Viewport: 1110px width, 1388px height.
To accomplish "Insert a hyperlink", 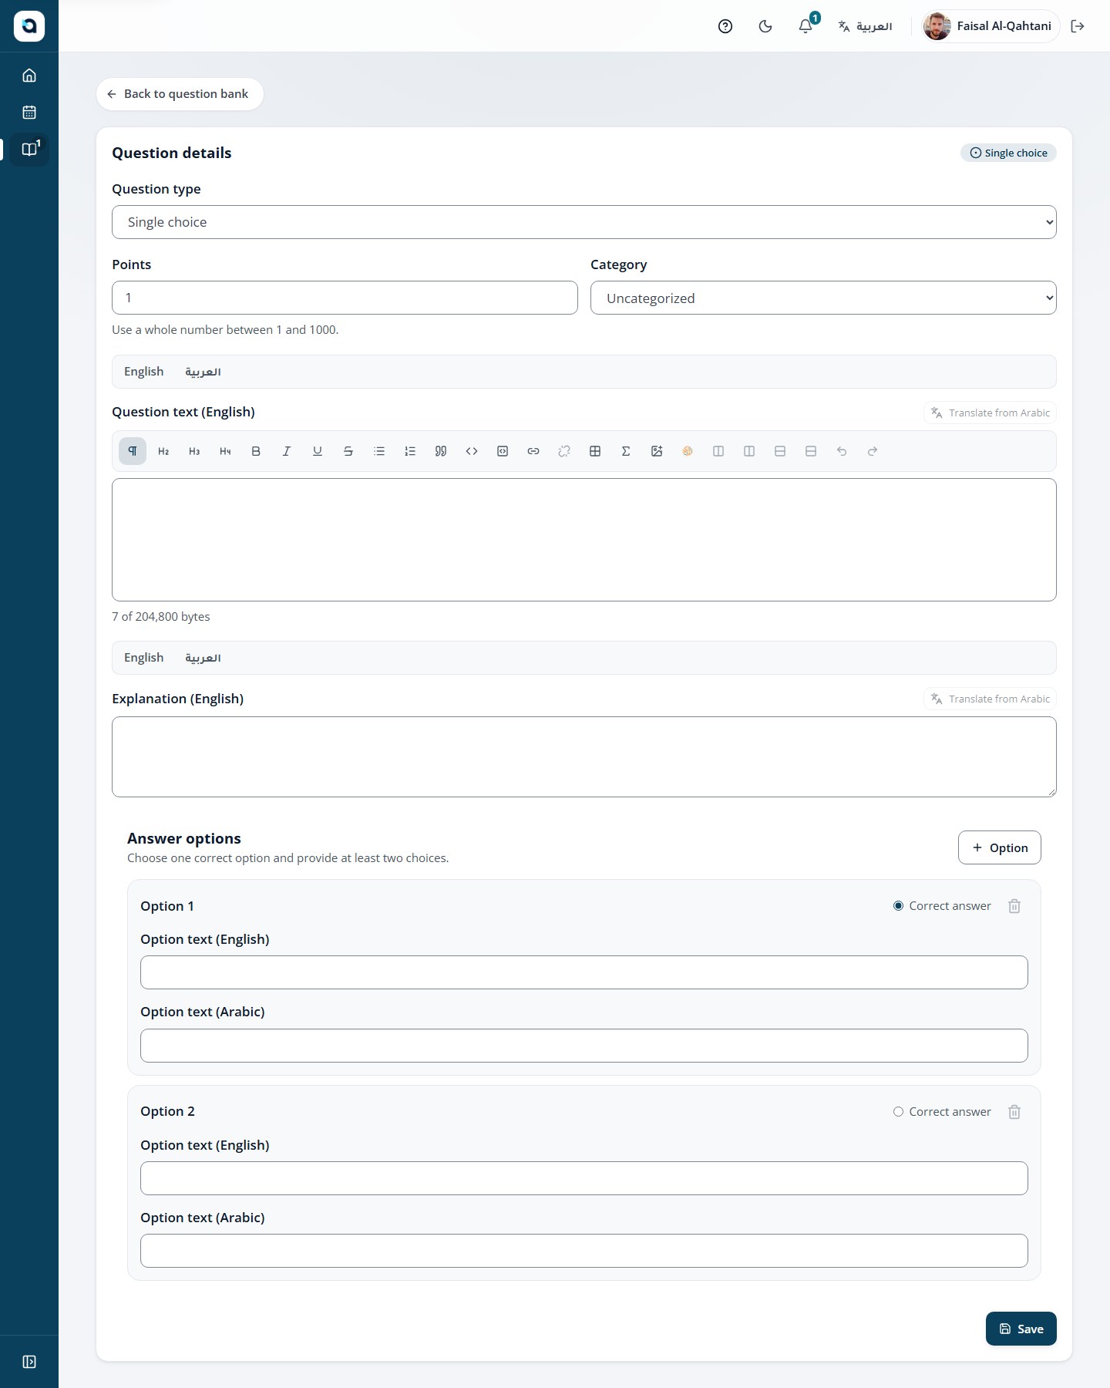I will click(533, 451).
